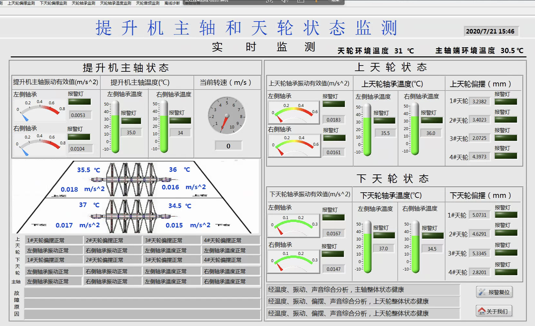Image resolution: width=535 pixels, height=326 pixels.
Task: Click main shaft left bearing vibration alarm light
Action: pyautogui.click(x=80, y=102)
